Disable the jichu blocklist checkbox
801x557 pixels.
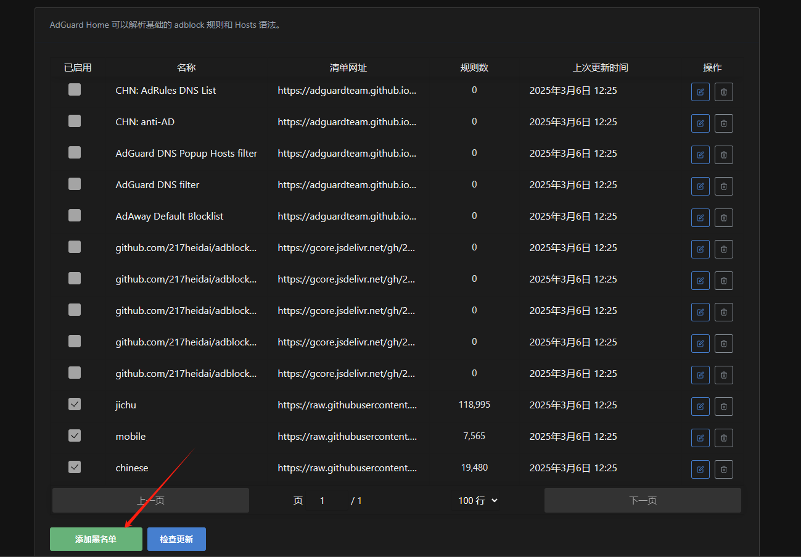click(75, 405)
